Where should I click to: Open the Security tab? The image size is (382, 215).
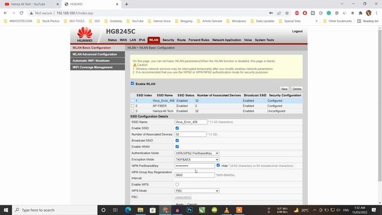click(168, 40)
